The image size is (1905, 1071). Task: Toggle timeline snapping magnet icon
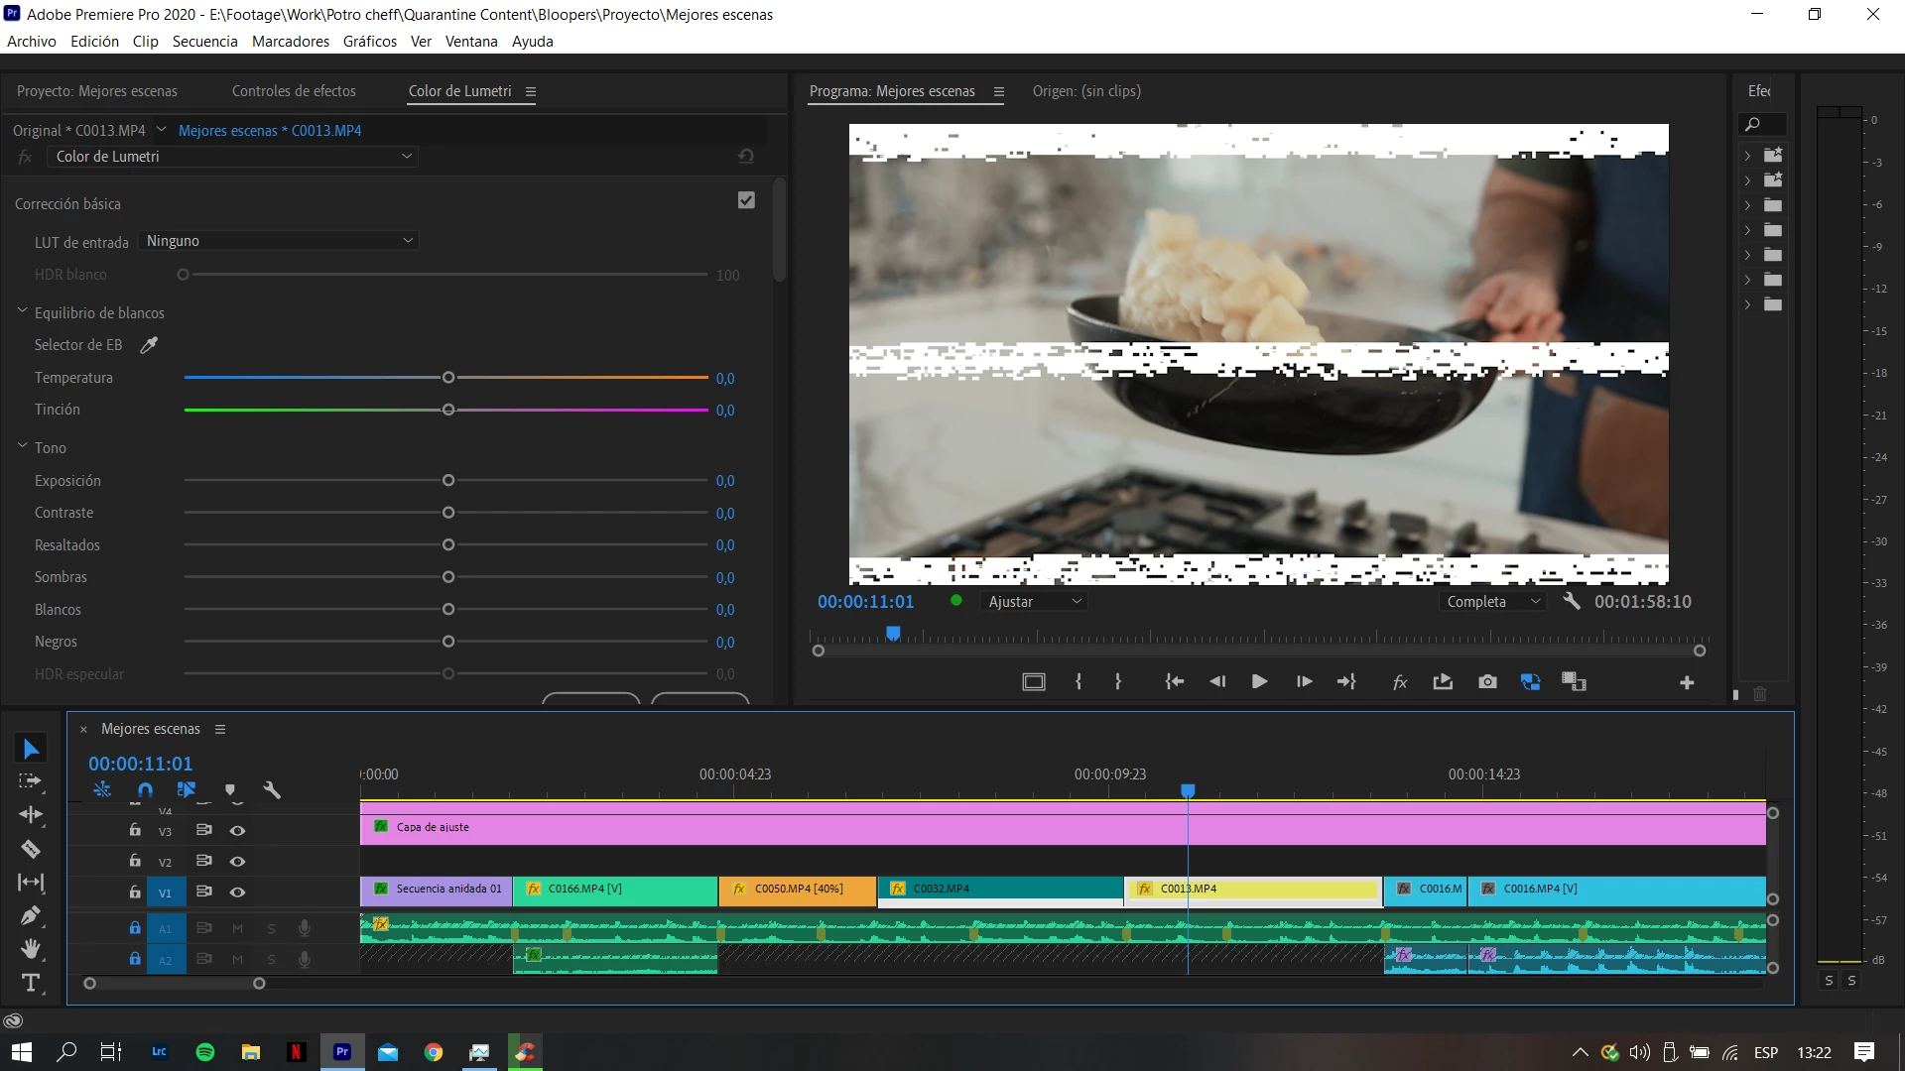click(x=145, y=790)
